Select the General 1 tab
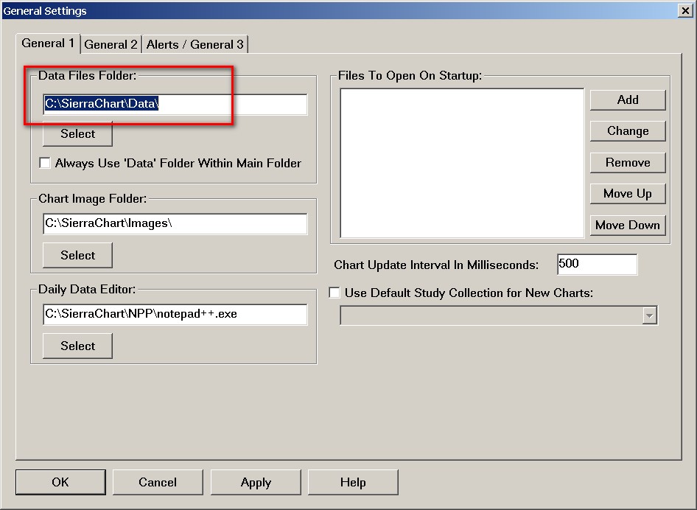 tap(48, 43)
